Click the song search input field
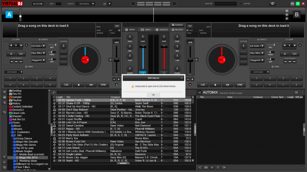The width and height of the screenshot is (307, 172). (88, 92)
